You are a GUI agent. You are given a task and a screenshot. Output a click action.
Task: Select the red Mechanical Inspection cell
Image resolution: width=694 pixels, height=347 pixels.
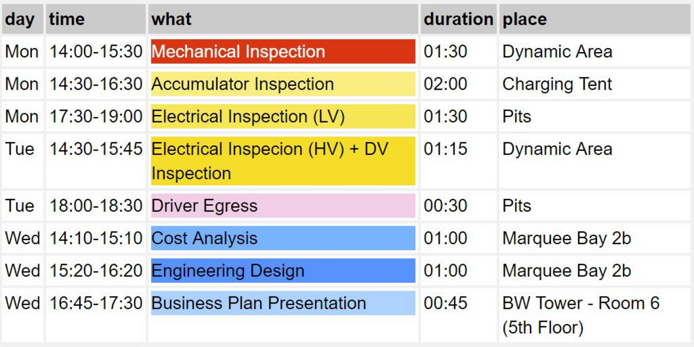[283, 51]
